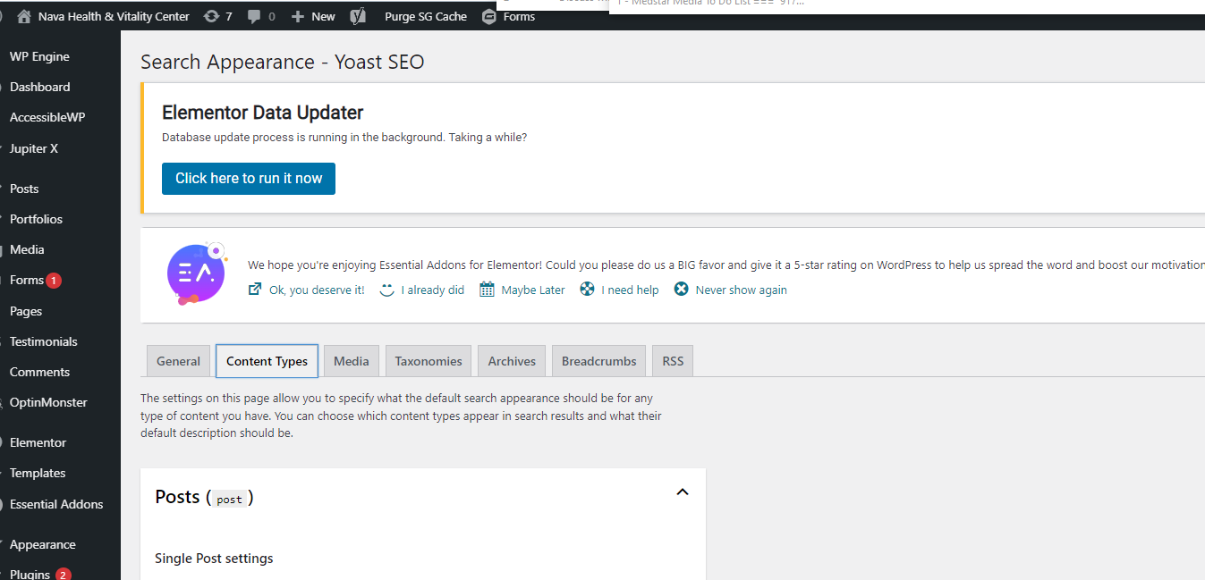Image resolution: width=1205 pixels, height=580 pixels.
Task: Click Purge SG Cache in admin bar
Action: point(426,16)
